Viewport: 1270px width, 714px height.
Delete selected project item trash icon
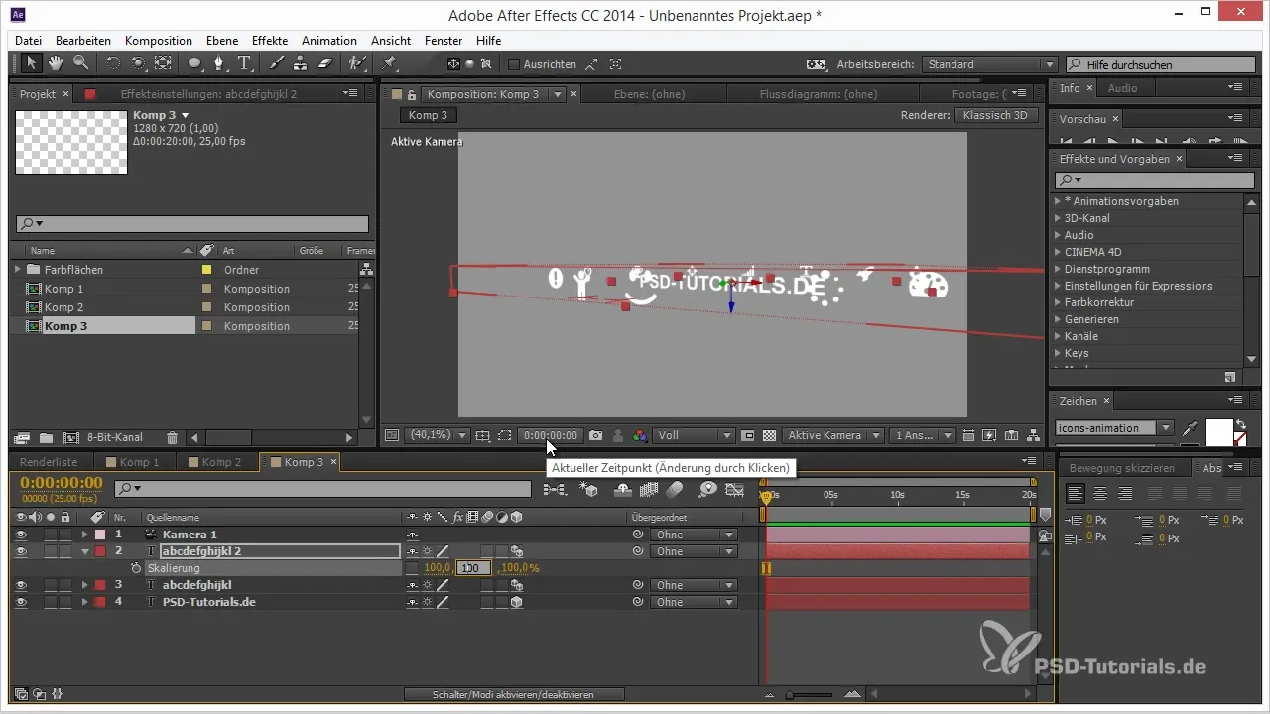[172, 437]
